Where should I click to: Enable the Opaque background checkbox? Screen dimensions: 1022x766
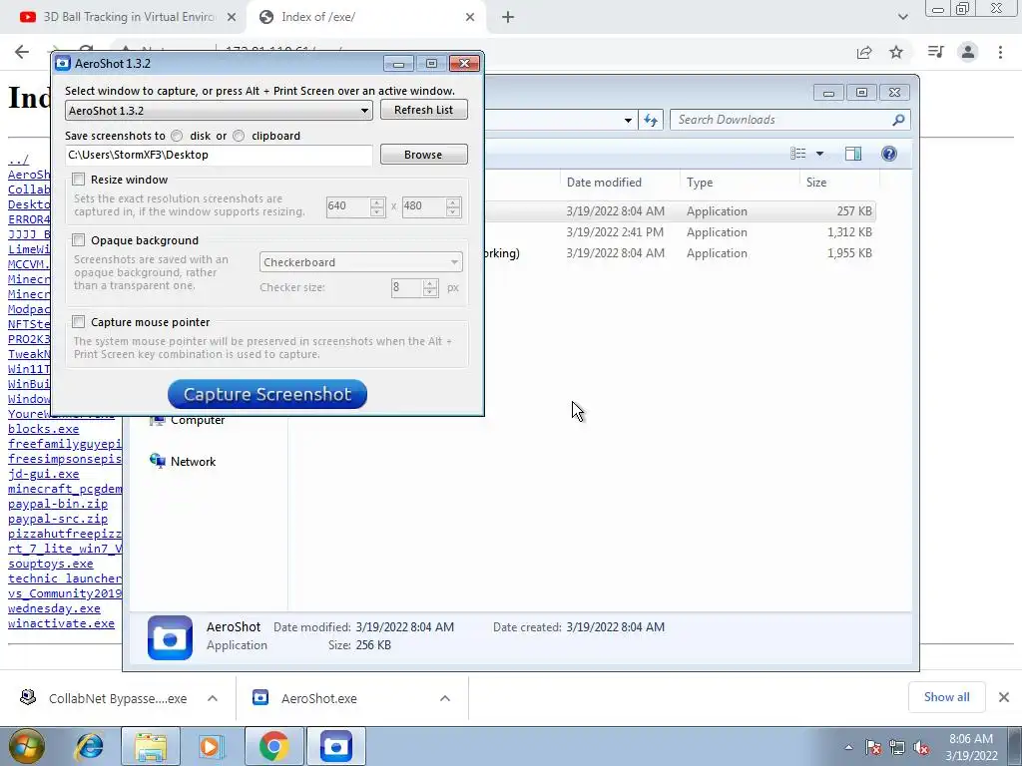pos(78,240)
